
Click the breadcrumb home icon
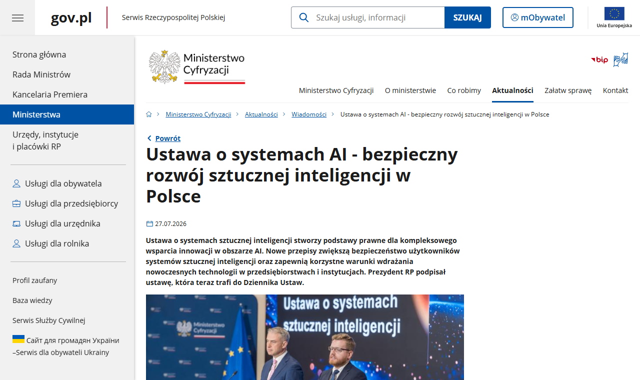tap(149, 114)
